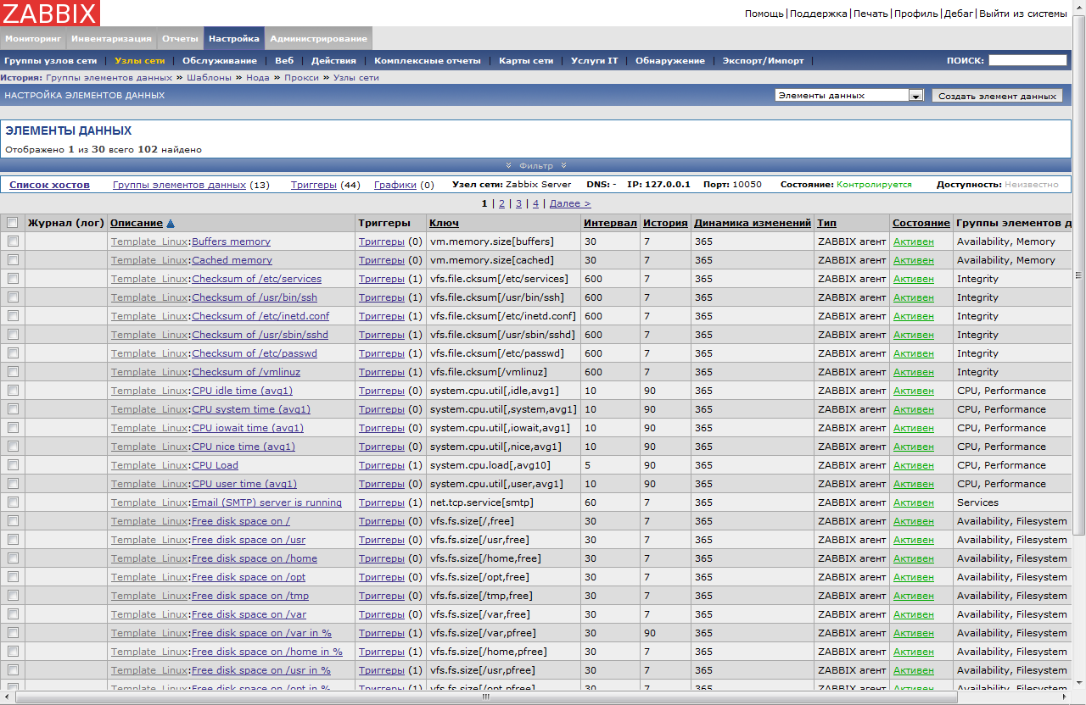
Task: Open the Мониторинг main tab
Action: tap(33, 38)
